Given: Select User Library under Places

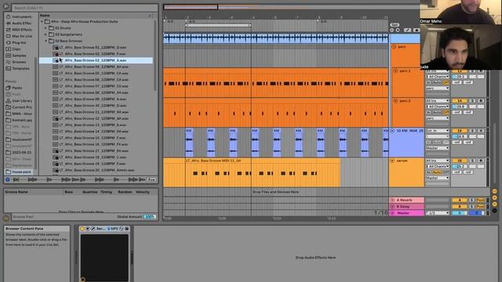Looking at the screenshot, I should point(19,101).
